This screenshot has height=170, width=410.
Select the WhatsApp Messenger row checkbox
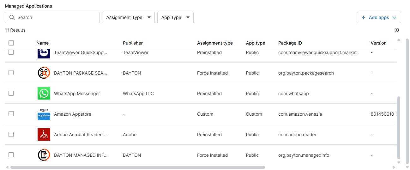click(11, 93)
